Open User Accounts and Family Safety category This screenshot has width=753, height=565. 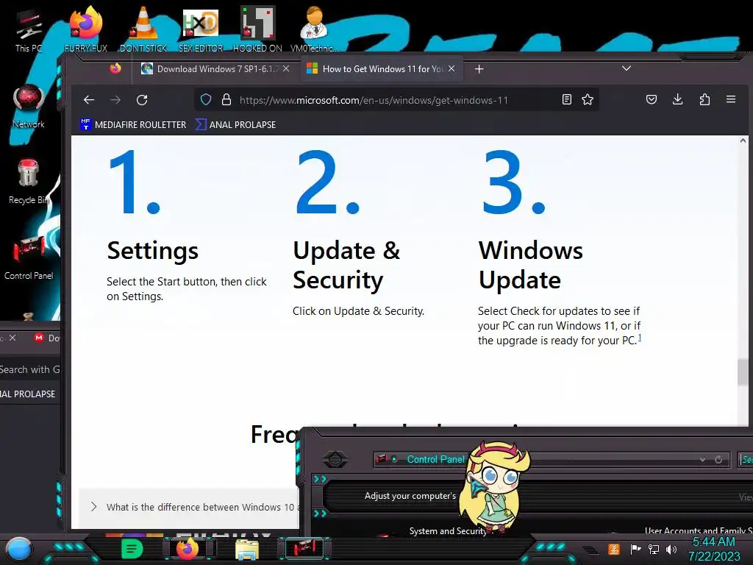[x=699, y=531]
